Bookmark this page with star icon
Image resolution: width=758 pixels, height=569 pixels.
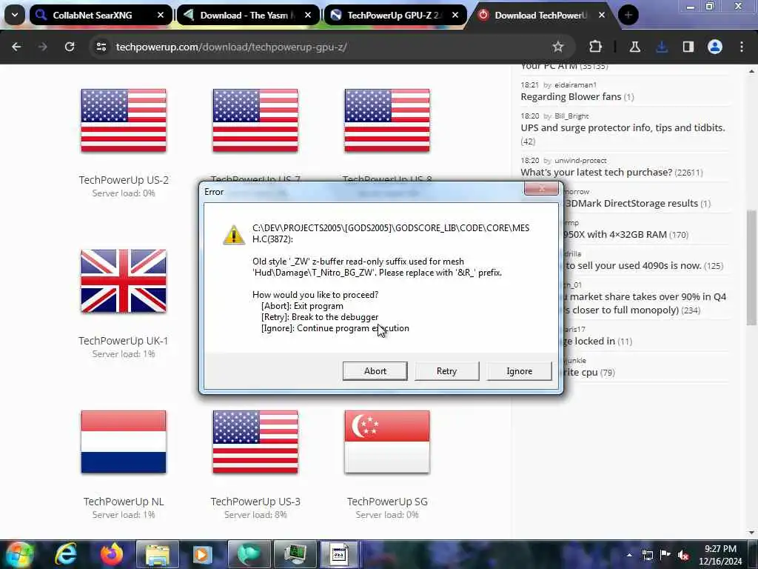[x=558, y=47]
